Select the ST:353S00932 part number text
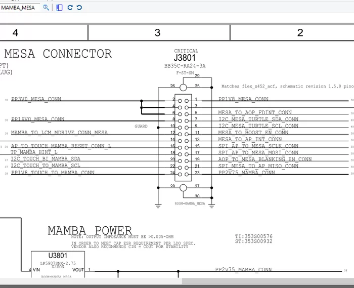This screenshot has width=354, height=288. 253,241
